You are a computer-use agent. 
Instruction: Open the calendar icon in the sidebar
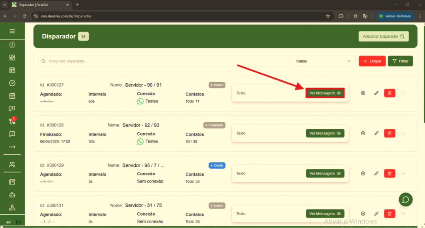(x=12, y=96)
